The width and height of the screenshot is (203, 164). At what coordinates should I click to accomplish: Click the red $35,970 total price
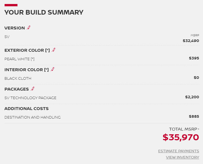point(181,137)
